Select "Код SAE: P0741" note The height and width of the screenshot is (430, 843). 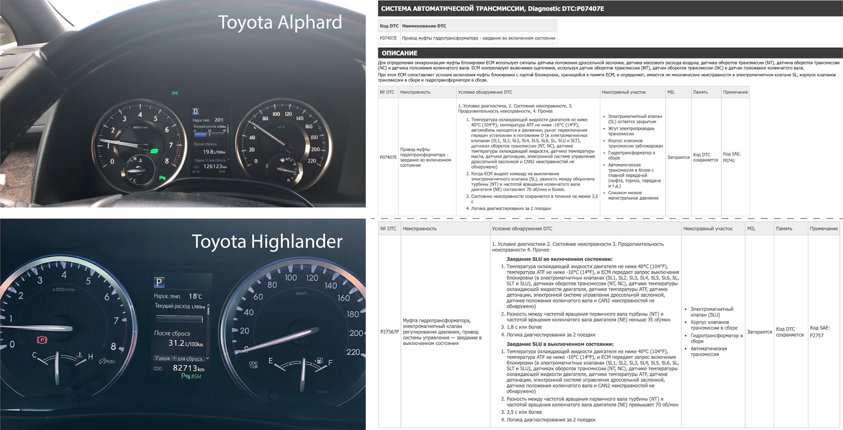click(732, 157)
